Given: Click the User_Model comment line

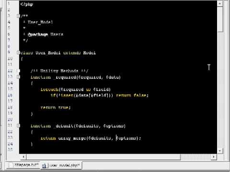Looking at the screenshot, I should click(38, 22).
